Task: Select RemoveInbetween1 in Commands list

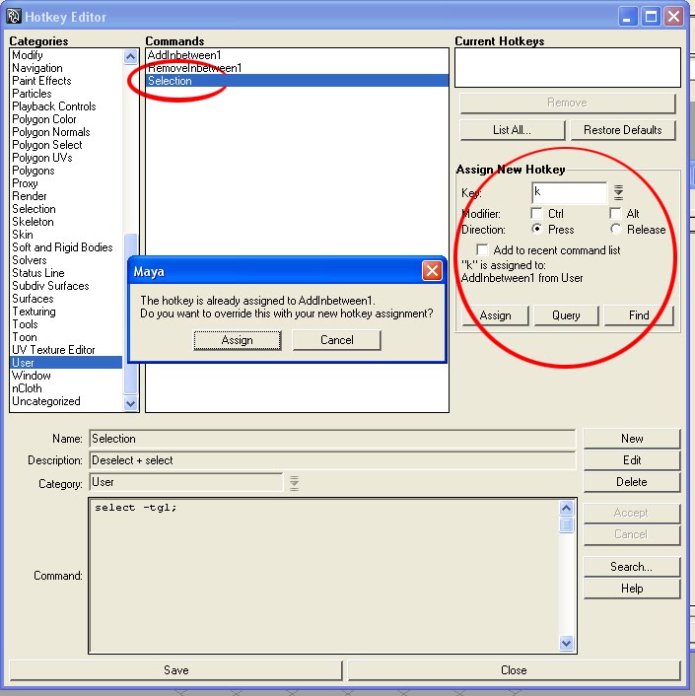Action: pos(297,68)
